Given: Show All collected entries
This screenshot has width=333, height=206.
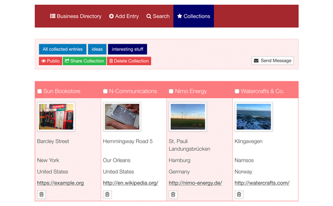Looking at the screenshot, I should pos(63,49).
